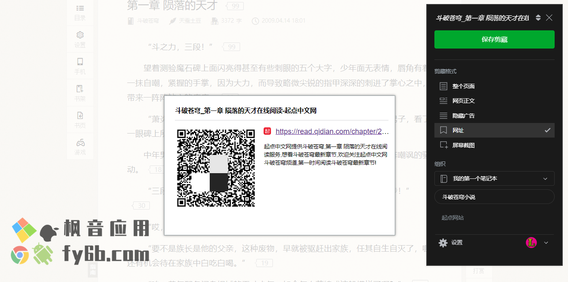568x282 pixels.
Task: Select 整个页面 clip format
Action: click(494, 86)
